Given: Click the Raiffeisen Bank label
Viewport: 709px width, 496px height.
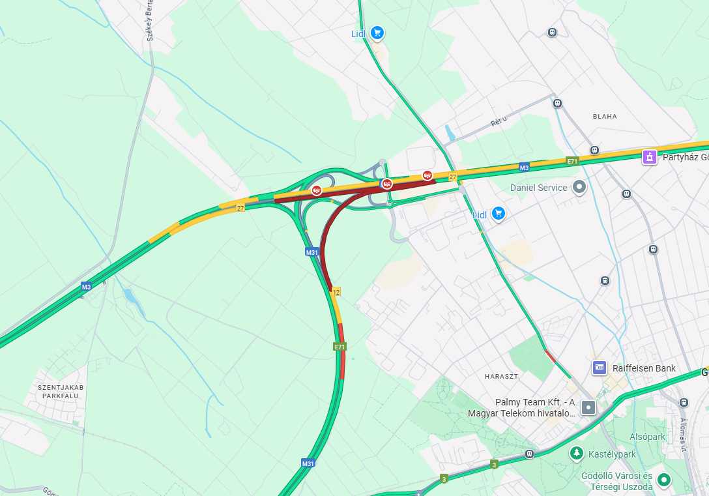Looking at the screenshot, I should click(644, 368).
